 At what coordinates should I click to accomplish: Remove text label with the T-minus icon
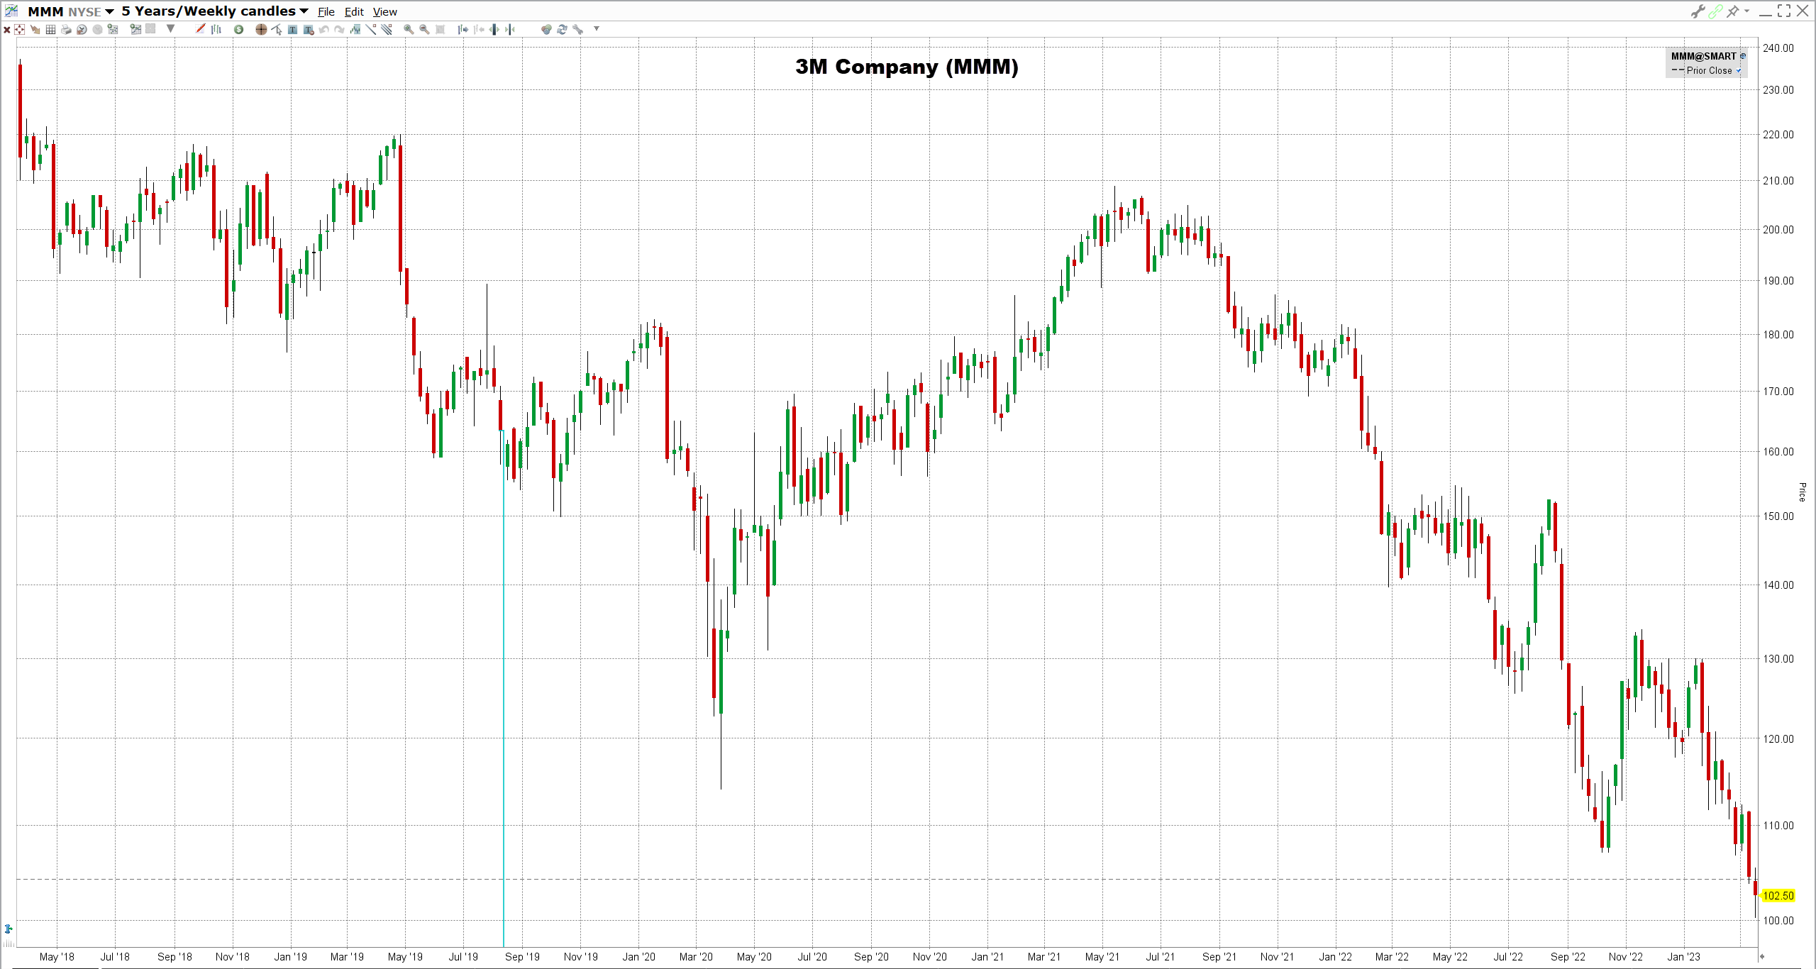[309, 29]
